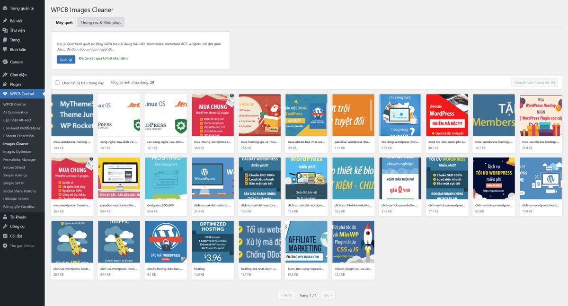The width and height of the screenshot is (568, 306).
Task: Select Comment Notifications in the sidebar
Action: [x=22, y=128]
